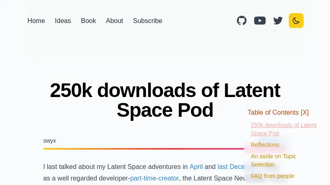This screenshot has width=330, height=185.
Task: Open the About page
Action: click(x=114, y=21)
